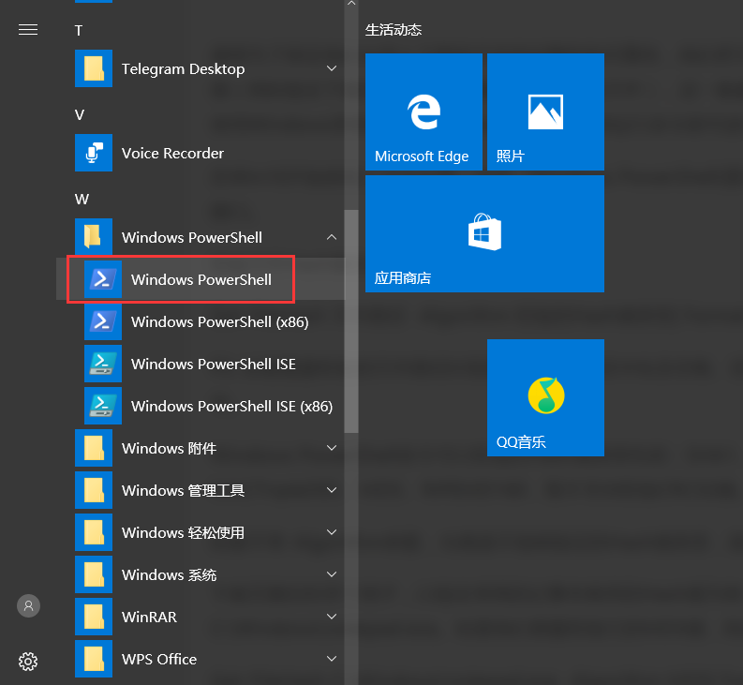Screen dimensions: 743x685
Task: Click the QQ音乐 music note icon
Action: click(x=546, y=395)
